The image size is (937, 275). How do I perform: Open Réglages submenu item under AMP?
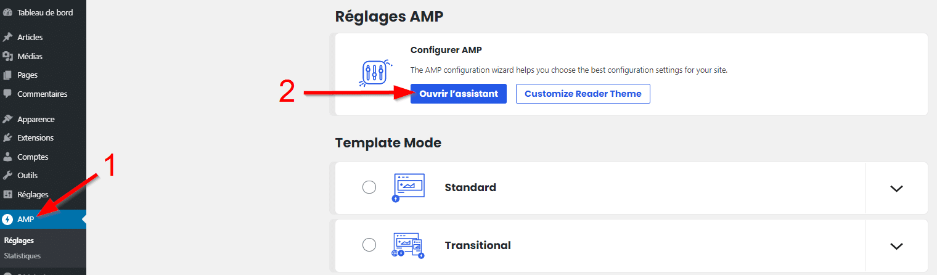pos(18,240)
